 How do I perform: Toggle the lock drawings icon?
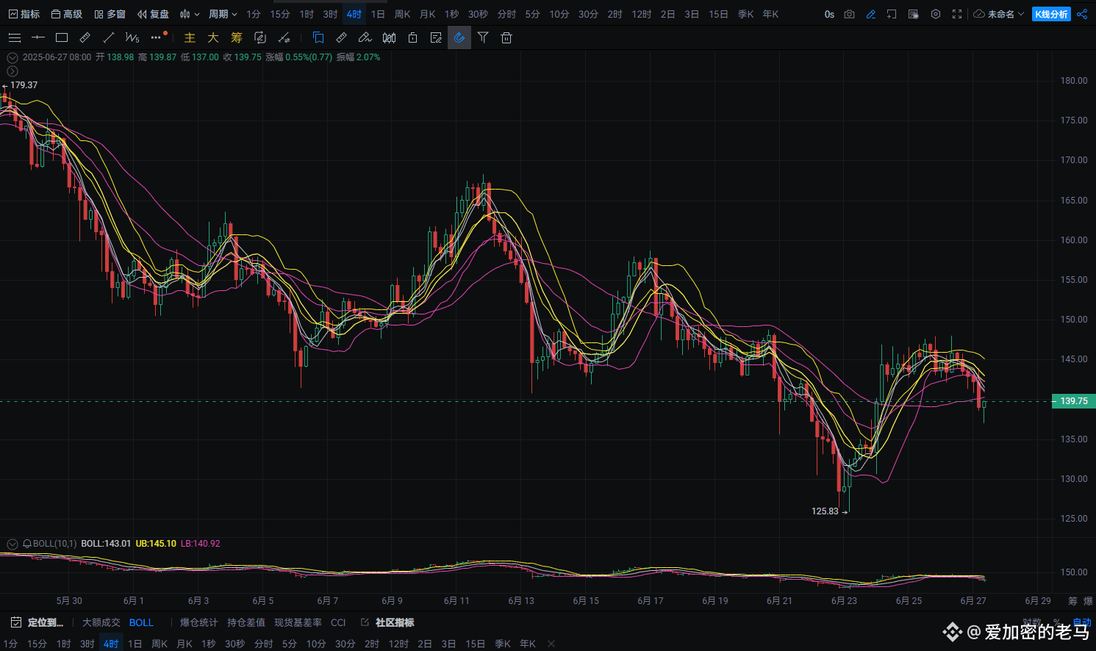point(412,37)
